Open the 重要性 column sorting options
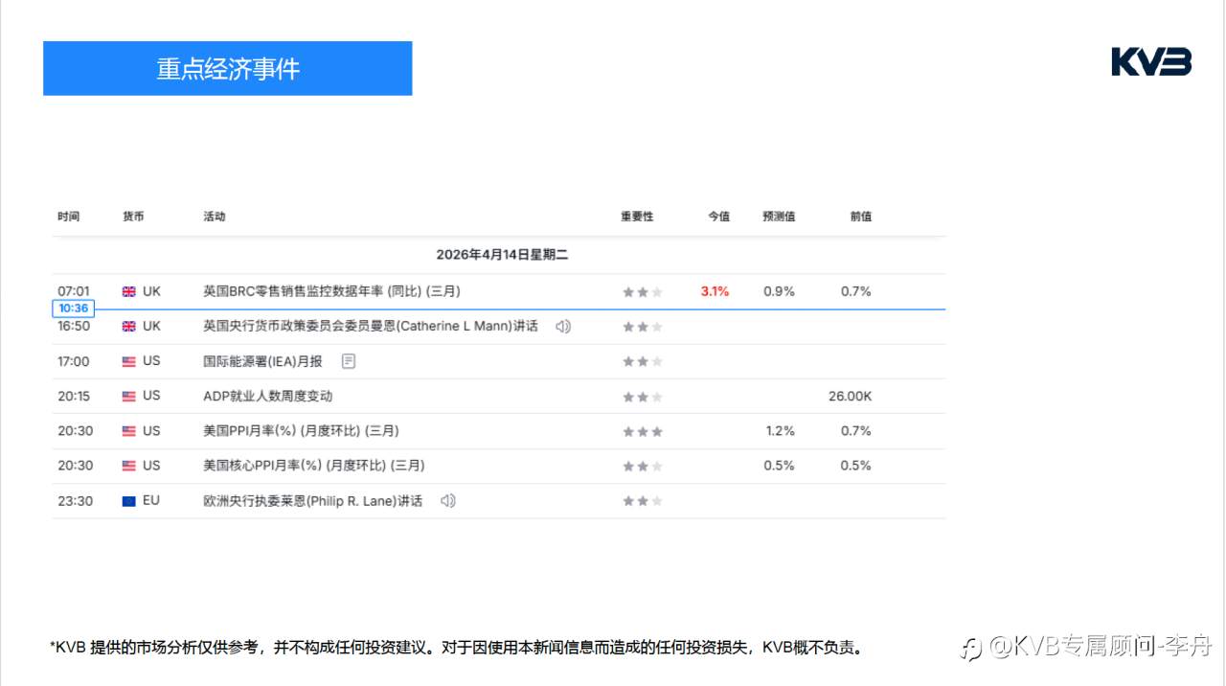 [x=638, y=216]
